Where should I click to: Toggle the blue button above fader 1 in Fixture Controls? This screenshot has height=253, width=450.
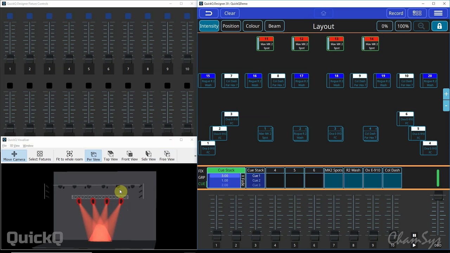(x=10, y=16)
